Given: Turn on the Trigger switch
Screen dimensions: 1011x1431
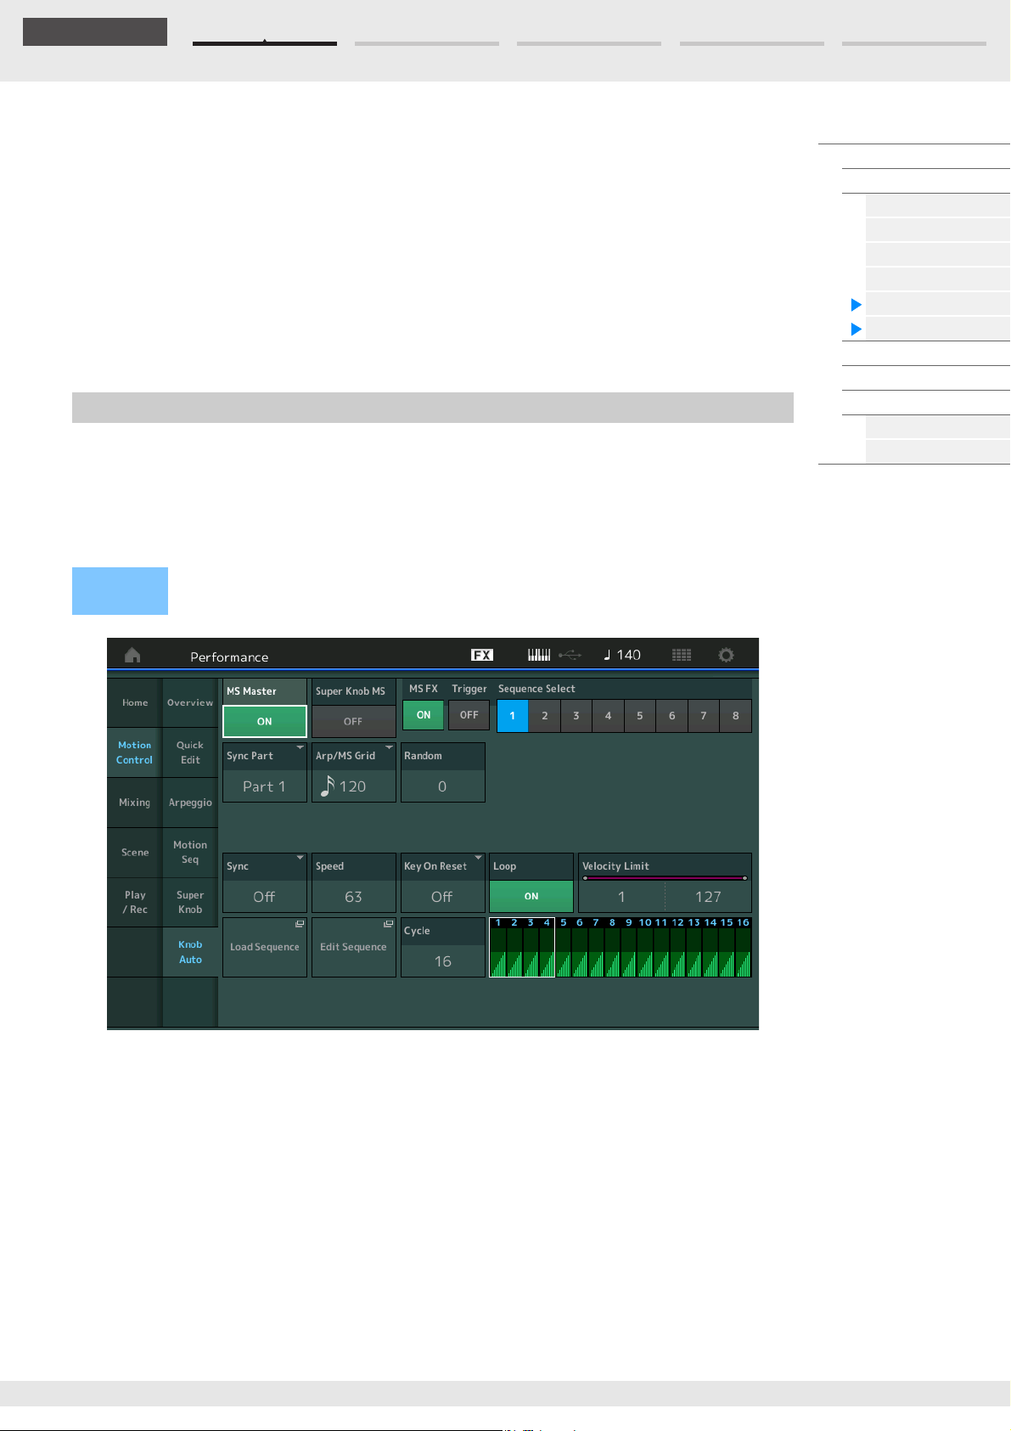Looking at the screenshot, I should point(469,715).
